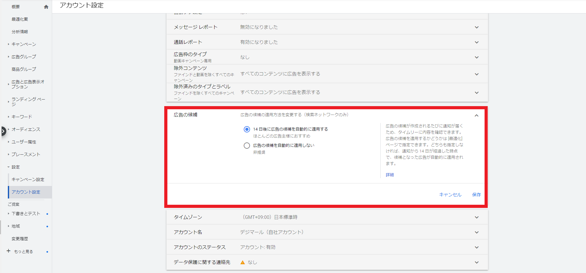The image size is (586, 273).
Task: Click the 有効になりました value
Action: pyautogui.click(x=259, y=42)
